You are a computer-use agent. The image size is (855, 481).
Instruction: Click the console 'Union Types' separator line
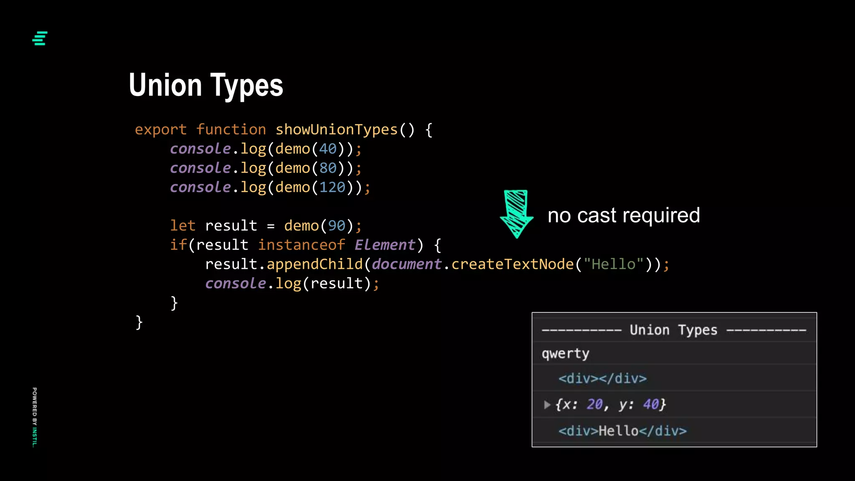pos(673,330)
